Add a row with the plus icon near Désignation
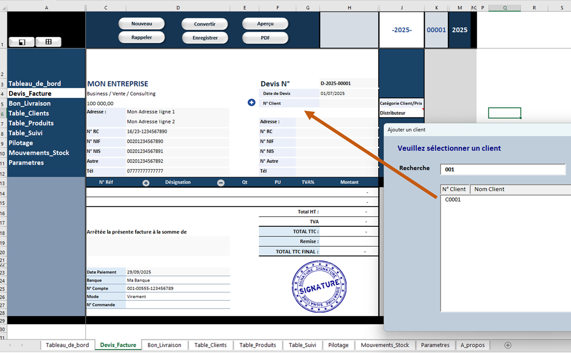Image resolution: width=571 pixels, height=353 pixels. pos(146,183)
